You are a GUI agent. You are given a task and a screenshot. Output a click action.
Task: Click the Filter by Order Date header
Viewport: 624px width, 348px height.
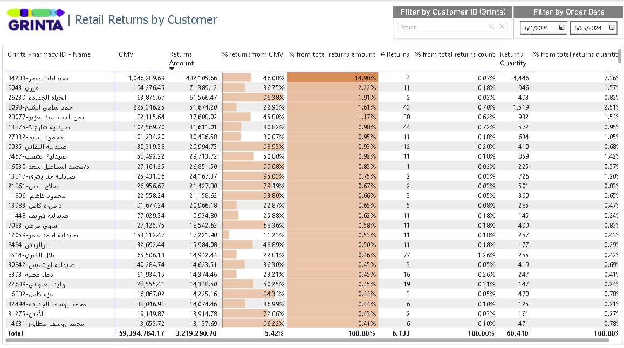568,12
